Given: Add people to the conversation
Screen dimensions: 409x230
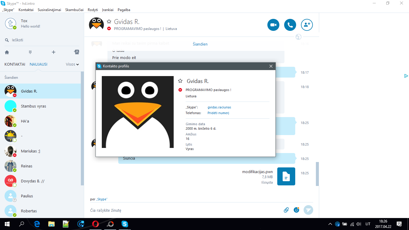Looking at the screenshot, I should pos(307,25).
